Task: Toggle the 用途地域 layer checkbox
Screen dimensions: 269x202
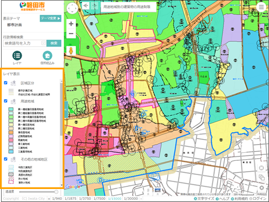Action: [5, 101]
